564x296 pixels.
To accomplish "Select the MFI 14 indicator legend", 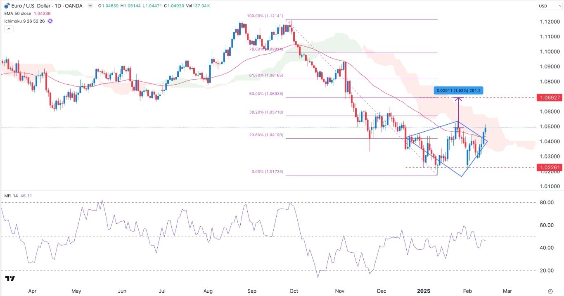I will click(13, 196).
